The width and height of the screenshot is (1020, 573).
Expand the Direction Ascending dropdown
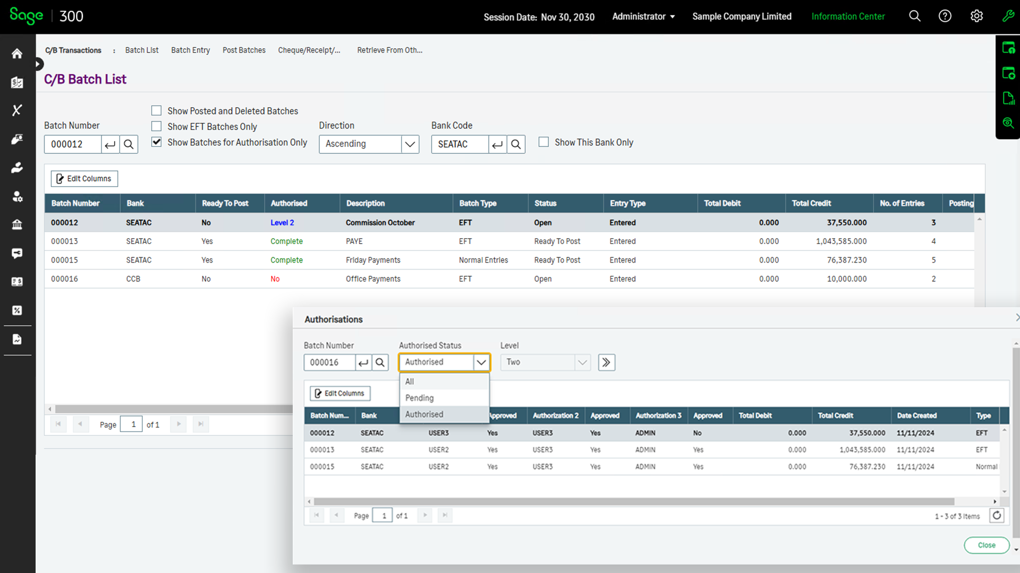pyautogui.click(x=410, y=144)
